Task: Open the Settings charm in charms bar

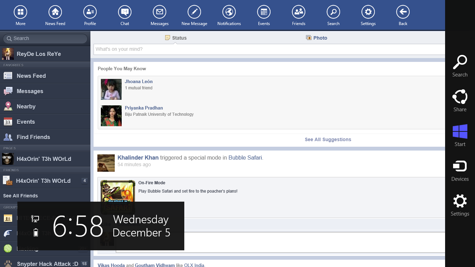Action: coord(460,205)
